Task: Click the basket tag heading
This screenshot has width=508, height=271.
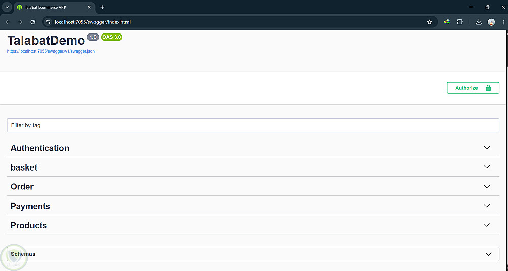Action: 24,167
